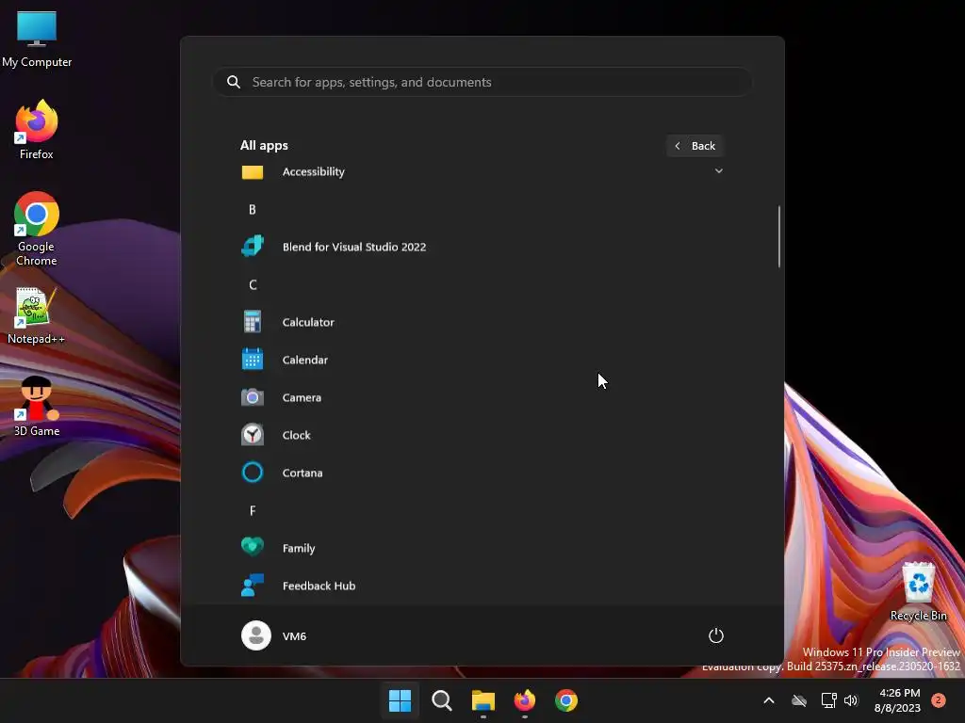The image size is (965, 723).
Task: Click the Accessibility folder name
Action: [x=313, y=171]
